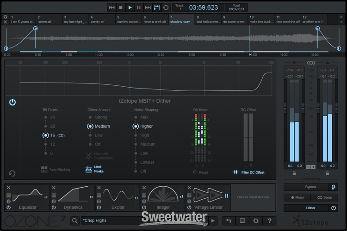Pause playback in transport bar

point(139,7)
